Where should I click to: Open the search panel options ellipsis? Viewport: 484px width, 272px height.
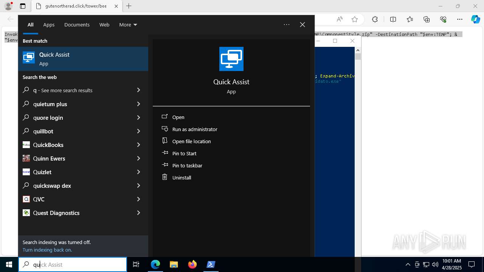click(287, 25)
